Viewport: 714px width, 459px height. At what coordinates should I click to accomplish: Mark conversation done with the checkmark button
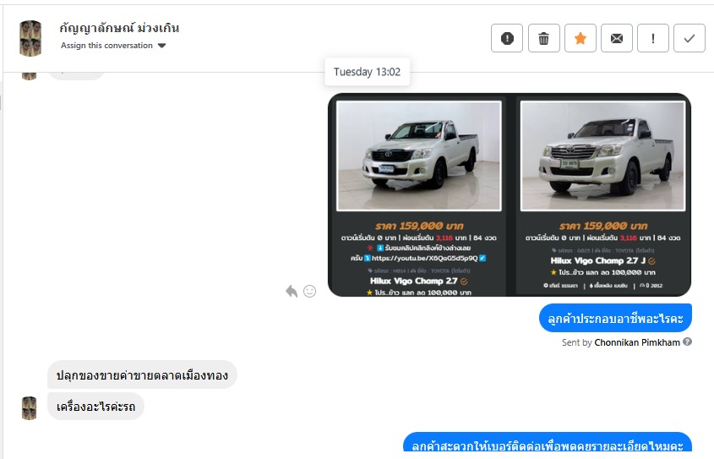[x=689, y=38]
